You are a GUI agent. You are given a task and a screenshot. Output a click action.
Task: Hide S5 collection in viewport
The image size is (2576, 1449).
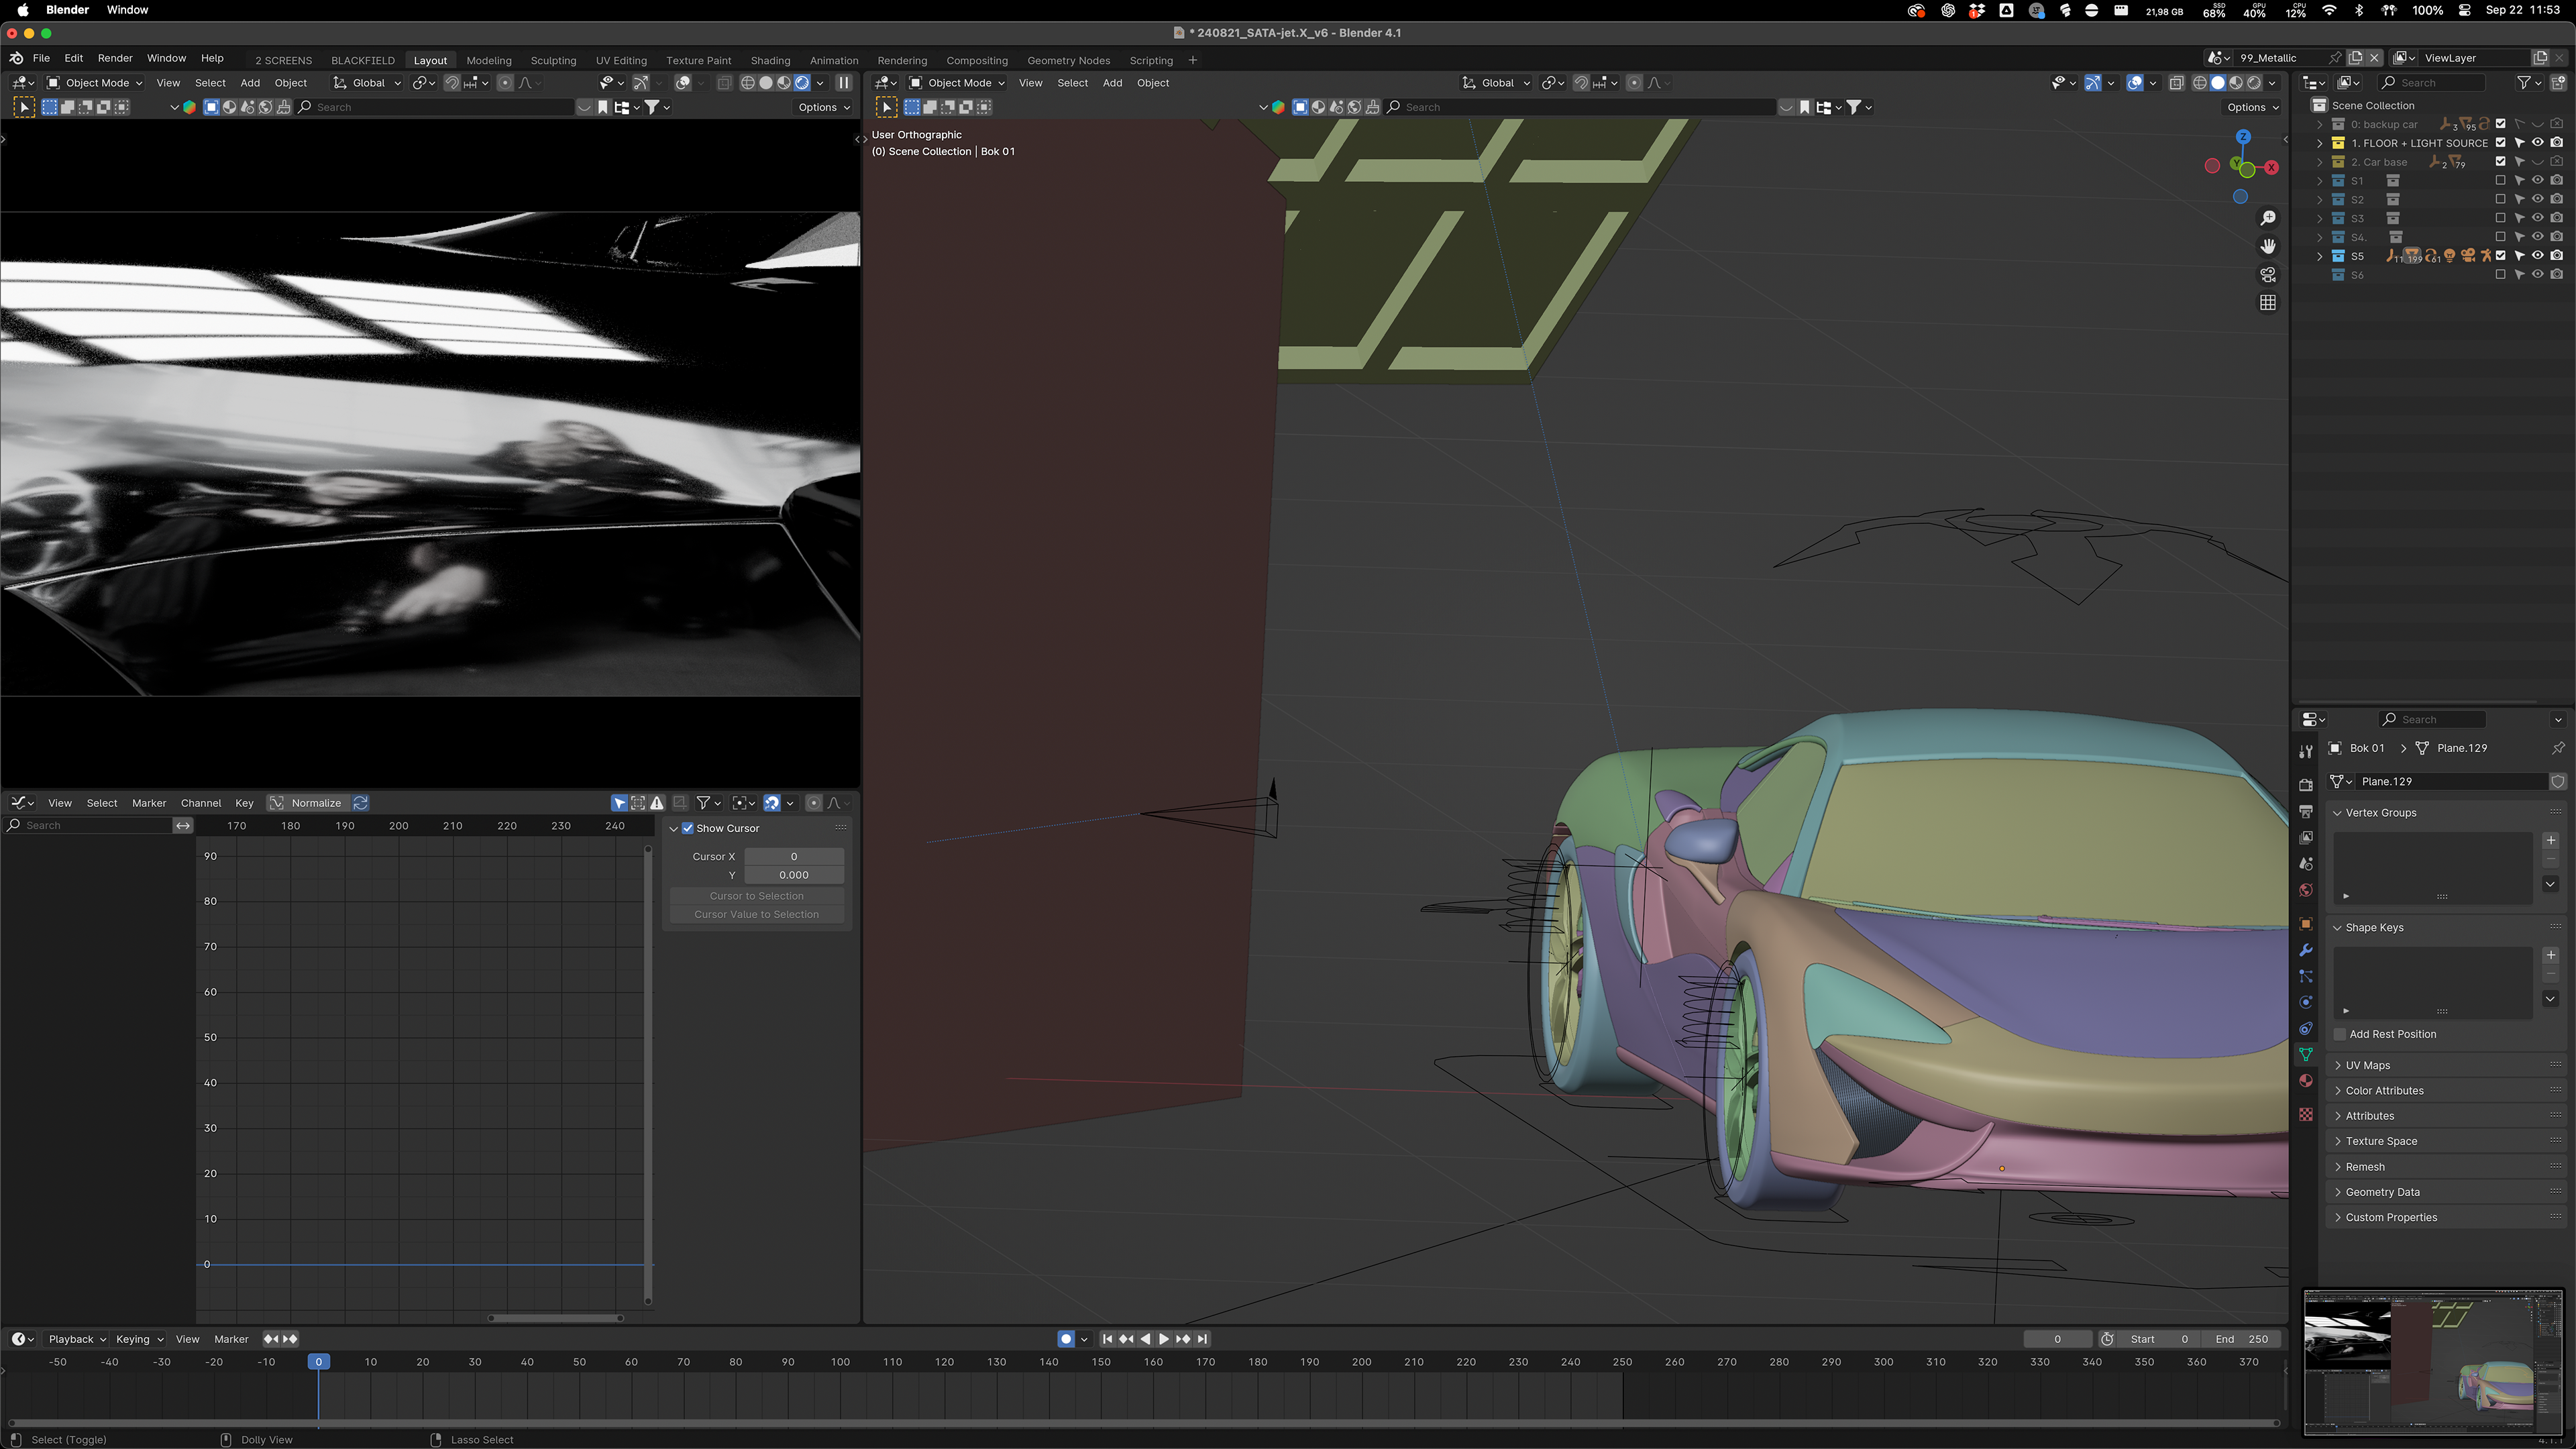pos(2538,256)
